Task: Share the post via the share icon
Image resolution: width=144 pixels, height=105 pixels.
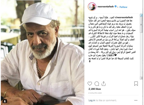Action: pos(103,84)
